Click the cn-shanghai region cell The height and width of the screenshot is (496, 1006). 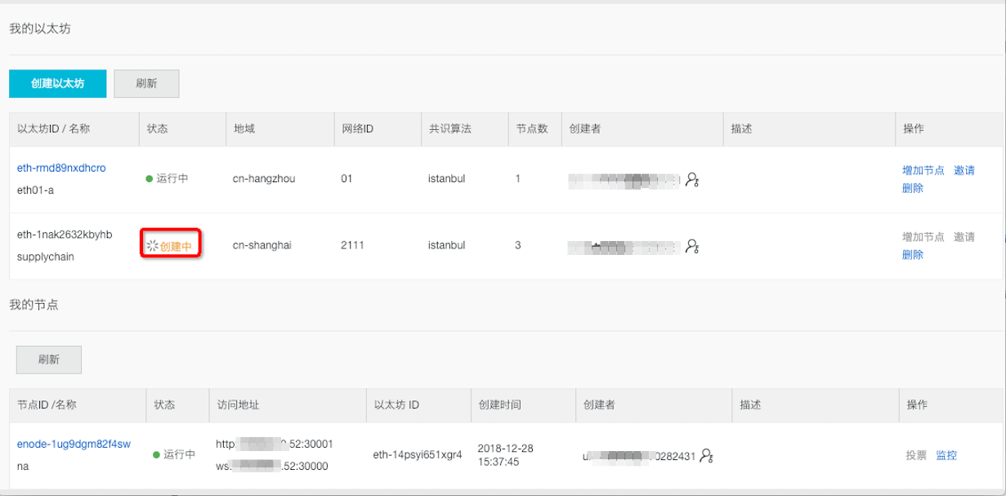coord(262,245)
